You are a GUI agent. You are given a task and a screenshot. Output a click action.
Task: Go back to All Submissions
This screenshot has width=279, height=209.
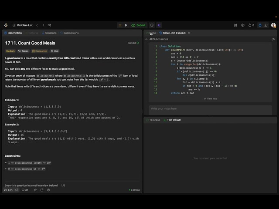[x=157, y=39]
